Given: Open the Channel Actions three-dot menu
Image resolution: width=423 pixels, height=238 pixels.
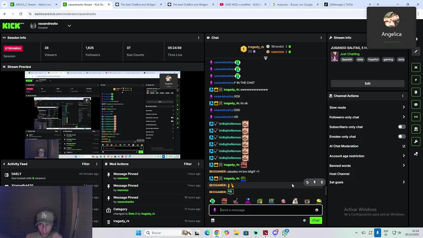Looking at the screenshot, I should [x=403, y=96].
